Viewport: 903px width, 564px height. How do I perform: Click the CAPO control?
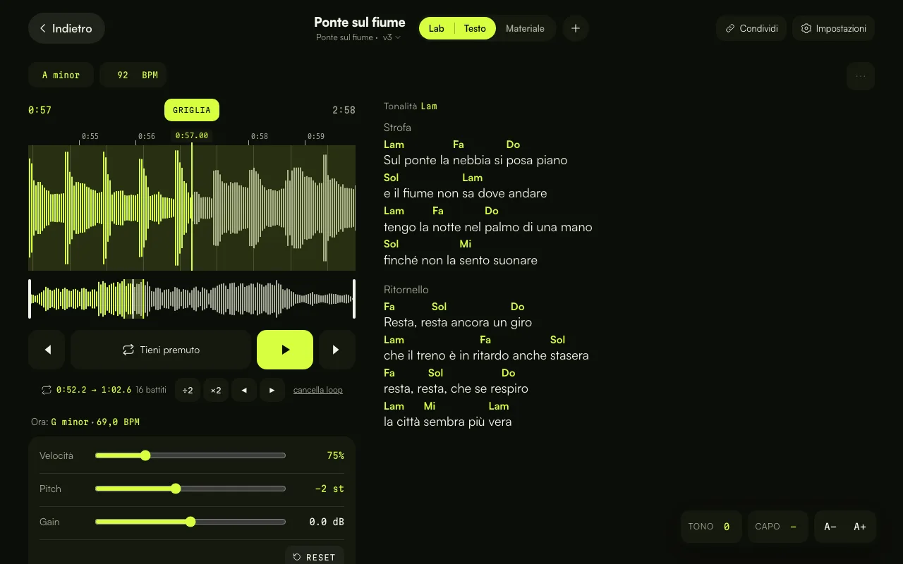coord(777,527)
